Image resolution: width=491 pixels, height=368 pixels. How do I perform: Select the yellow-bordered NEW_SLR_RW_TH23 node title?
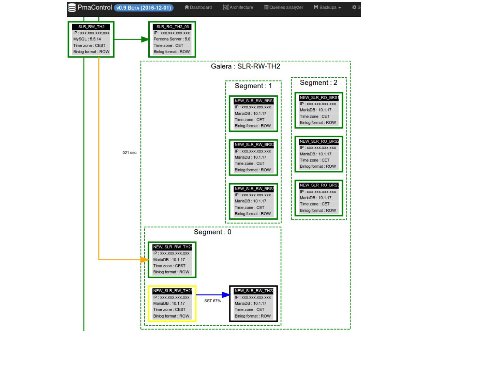click(172, 291)
